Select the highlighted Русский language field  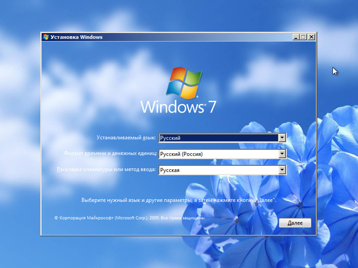click(218, 138)
